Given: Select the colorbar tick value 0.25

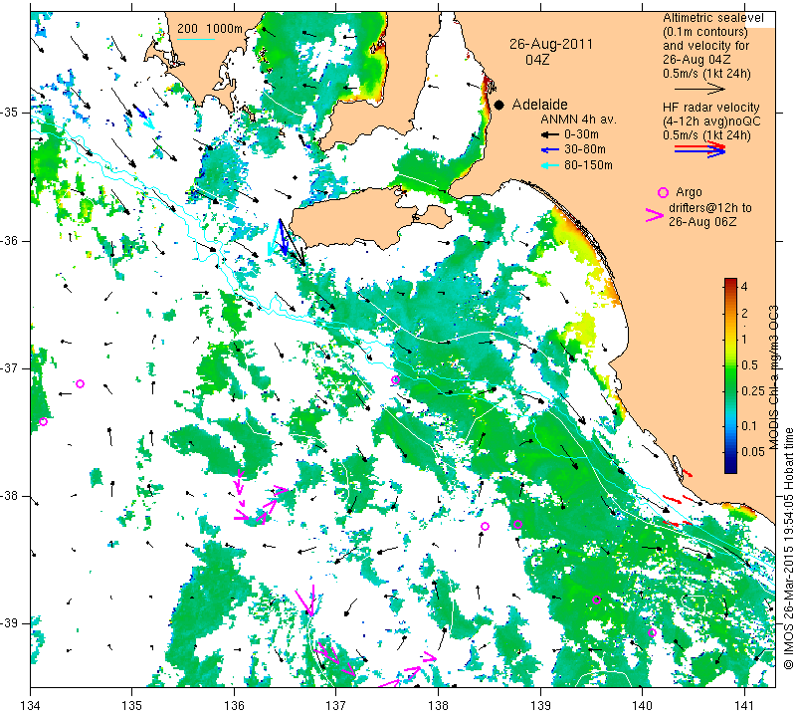Looking at the screenshot, I should tap(753, 390).
